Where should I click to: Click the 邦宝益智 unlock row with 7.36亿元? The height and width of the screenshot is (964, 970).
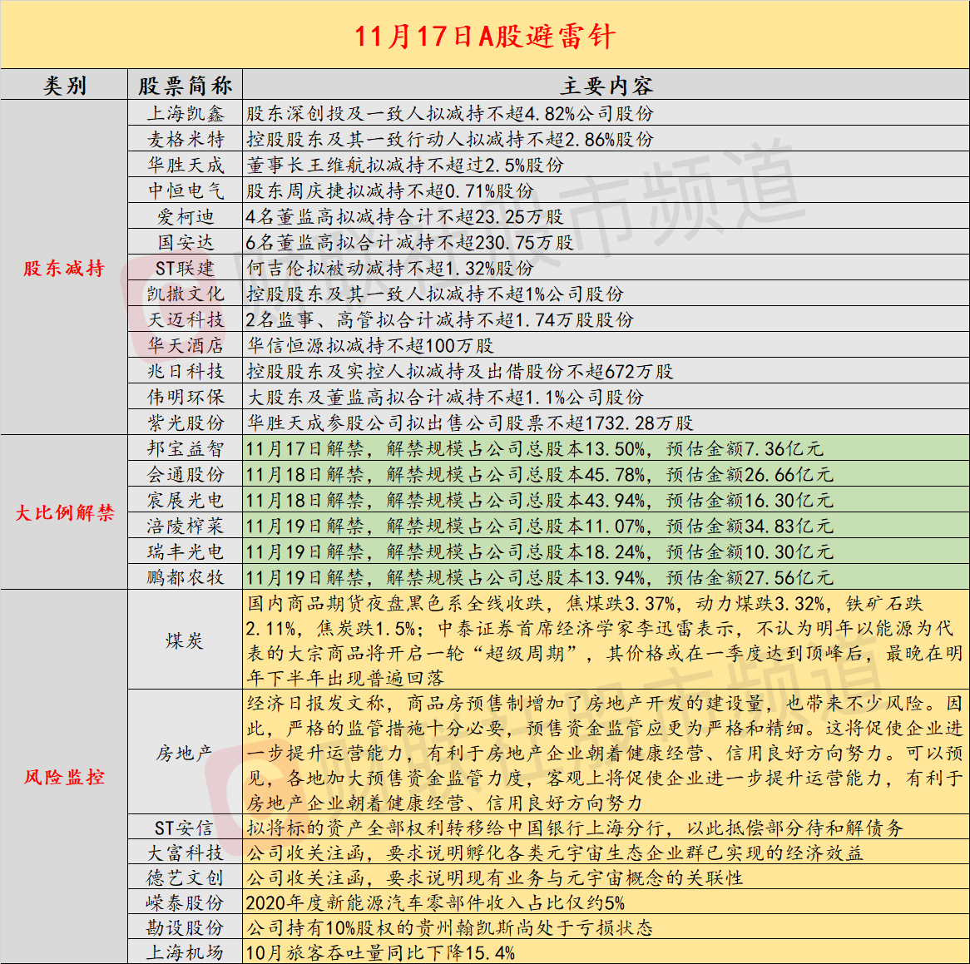606,448
